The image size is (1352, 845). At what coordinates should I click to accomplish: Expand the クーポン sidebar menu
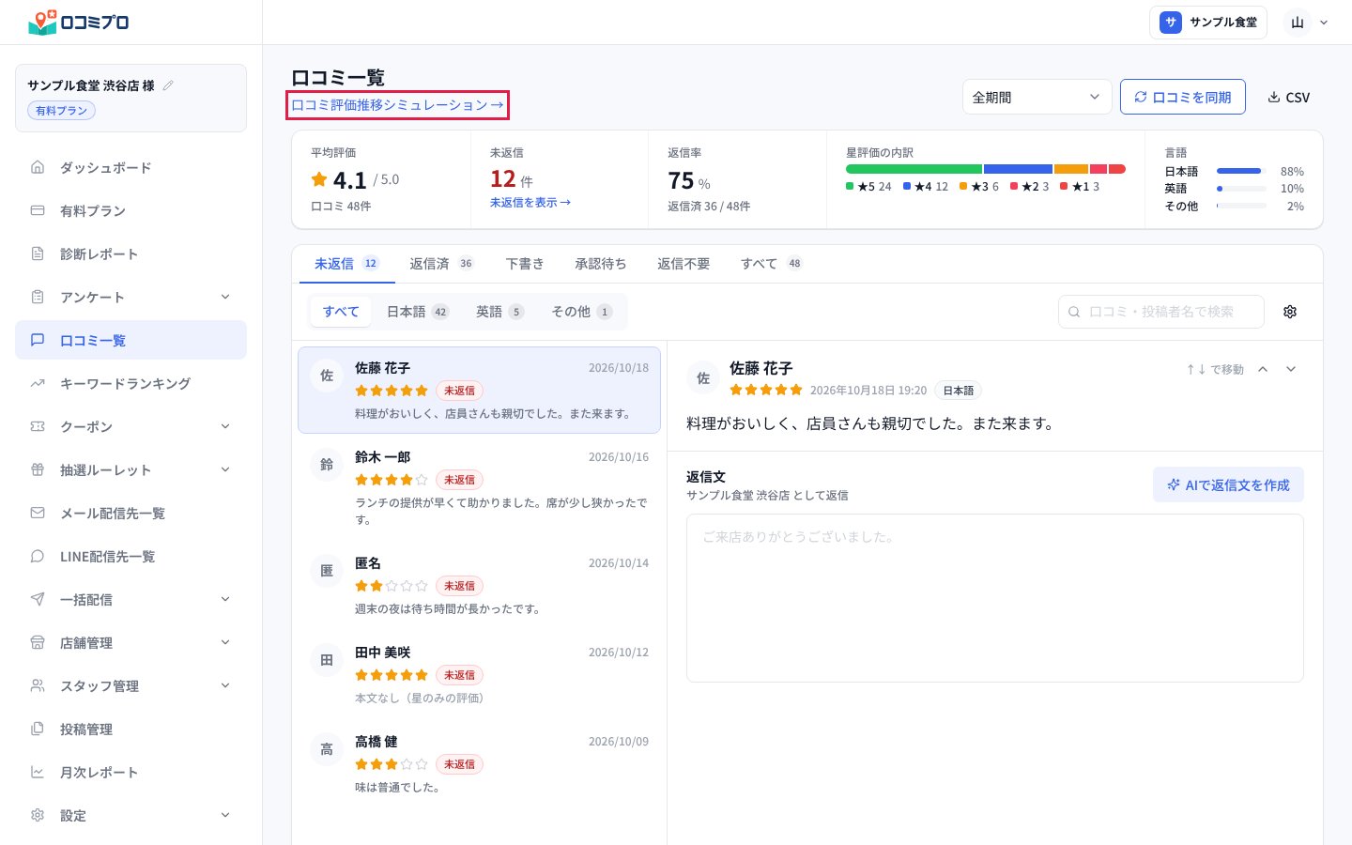click(x=131, y=426)
